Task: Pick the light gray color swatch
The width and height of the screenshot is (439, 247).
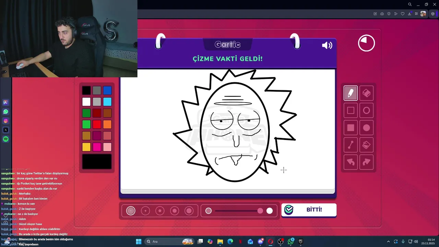Action: coord(97,102)
